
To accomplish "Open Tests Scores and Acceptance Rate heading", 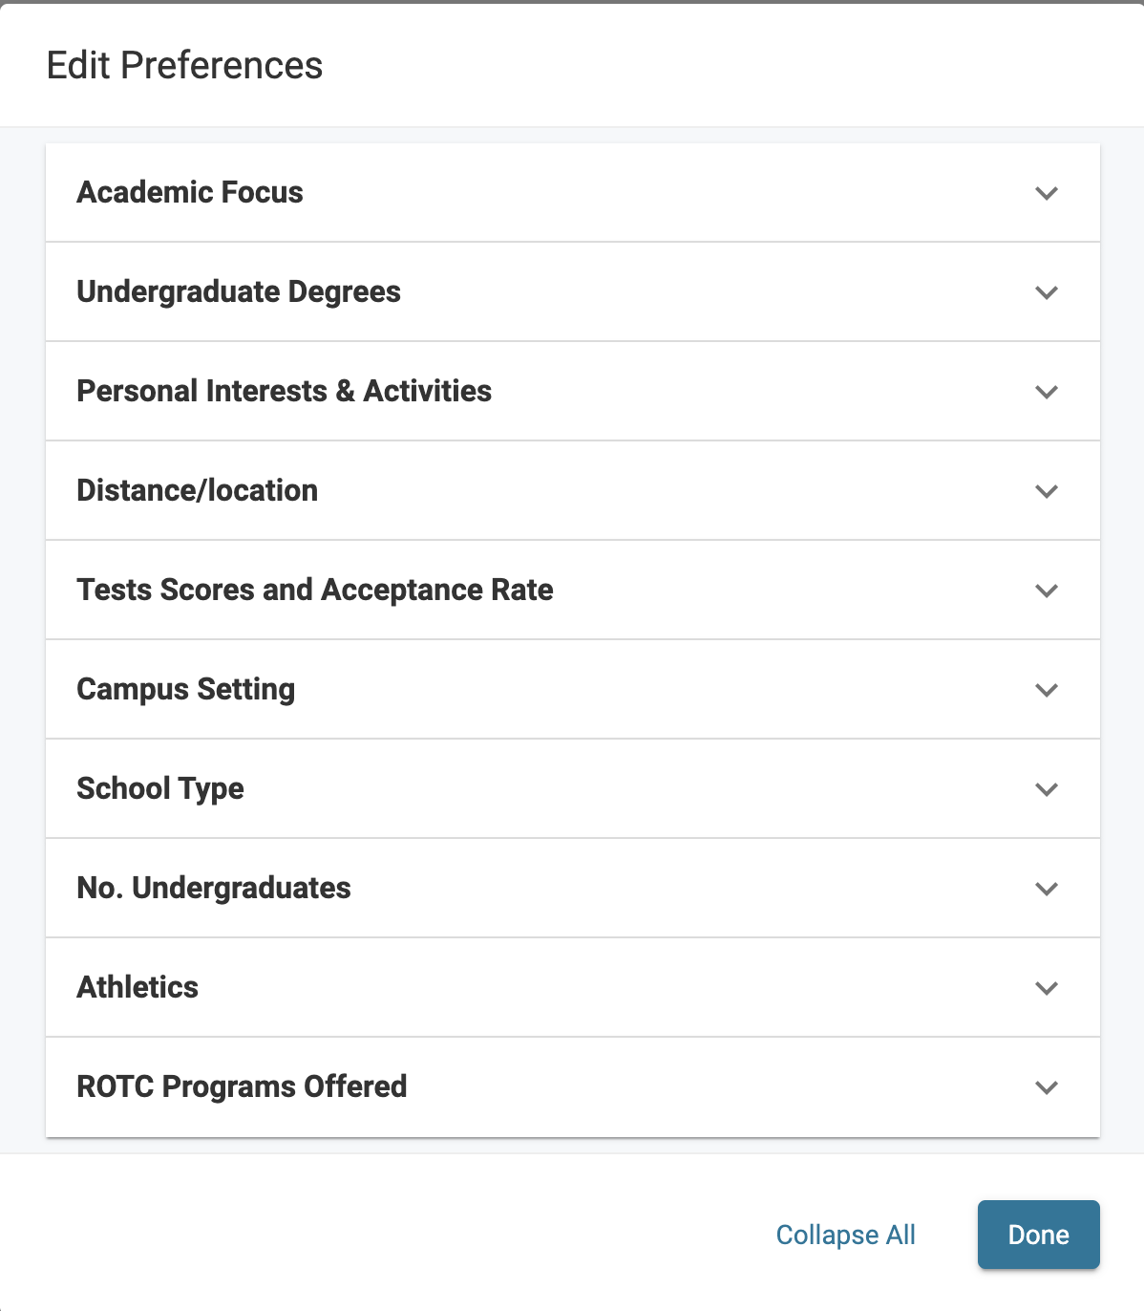I will (x=315, y=590).
